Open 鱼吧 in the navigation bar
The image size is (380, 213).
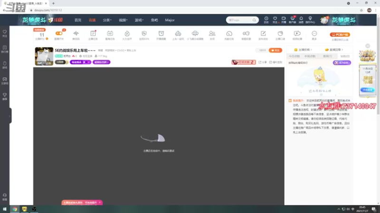pyautogui.click(x=154, y=20)
